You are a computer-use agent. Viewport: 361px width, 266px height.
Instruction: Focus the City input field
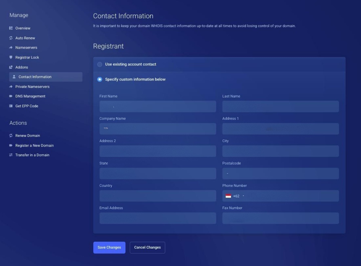coord(281,151)
